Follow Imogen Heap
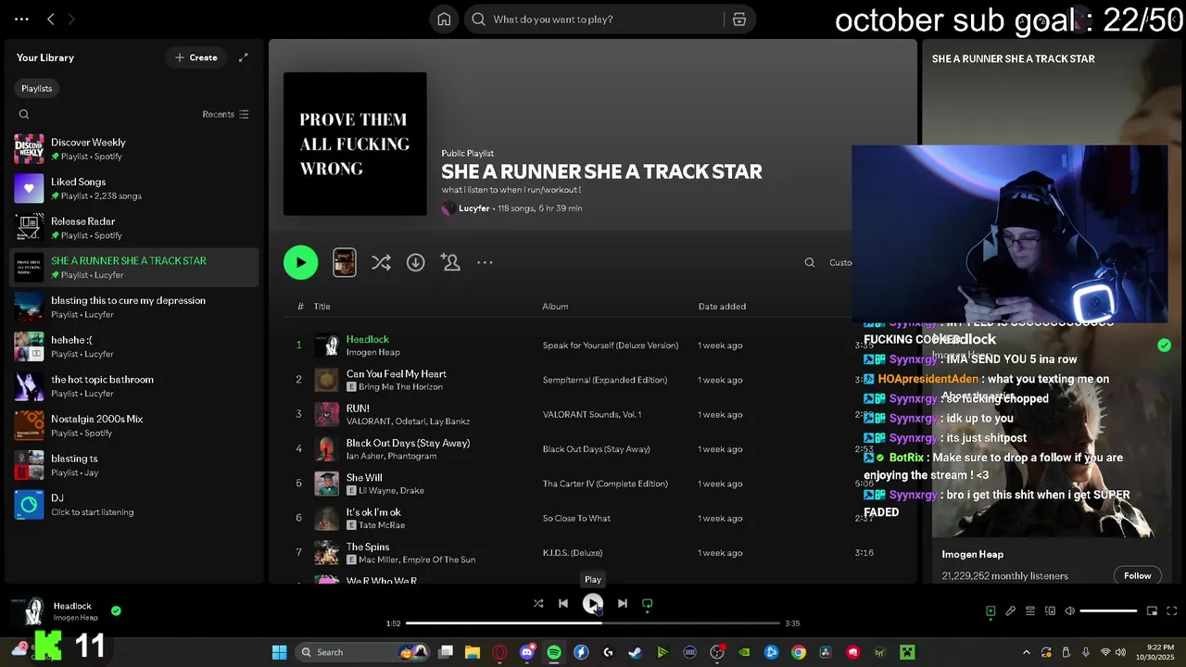The height and width of the screenshot is (667, 1186). pyautogui.click(x=1137, y=575)
